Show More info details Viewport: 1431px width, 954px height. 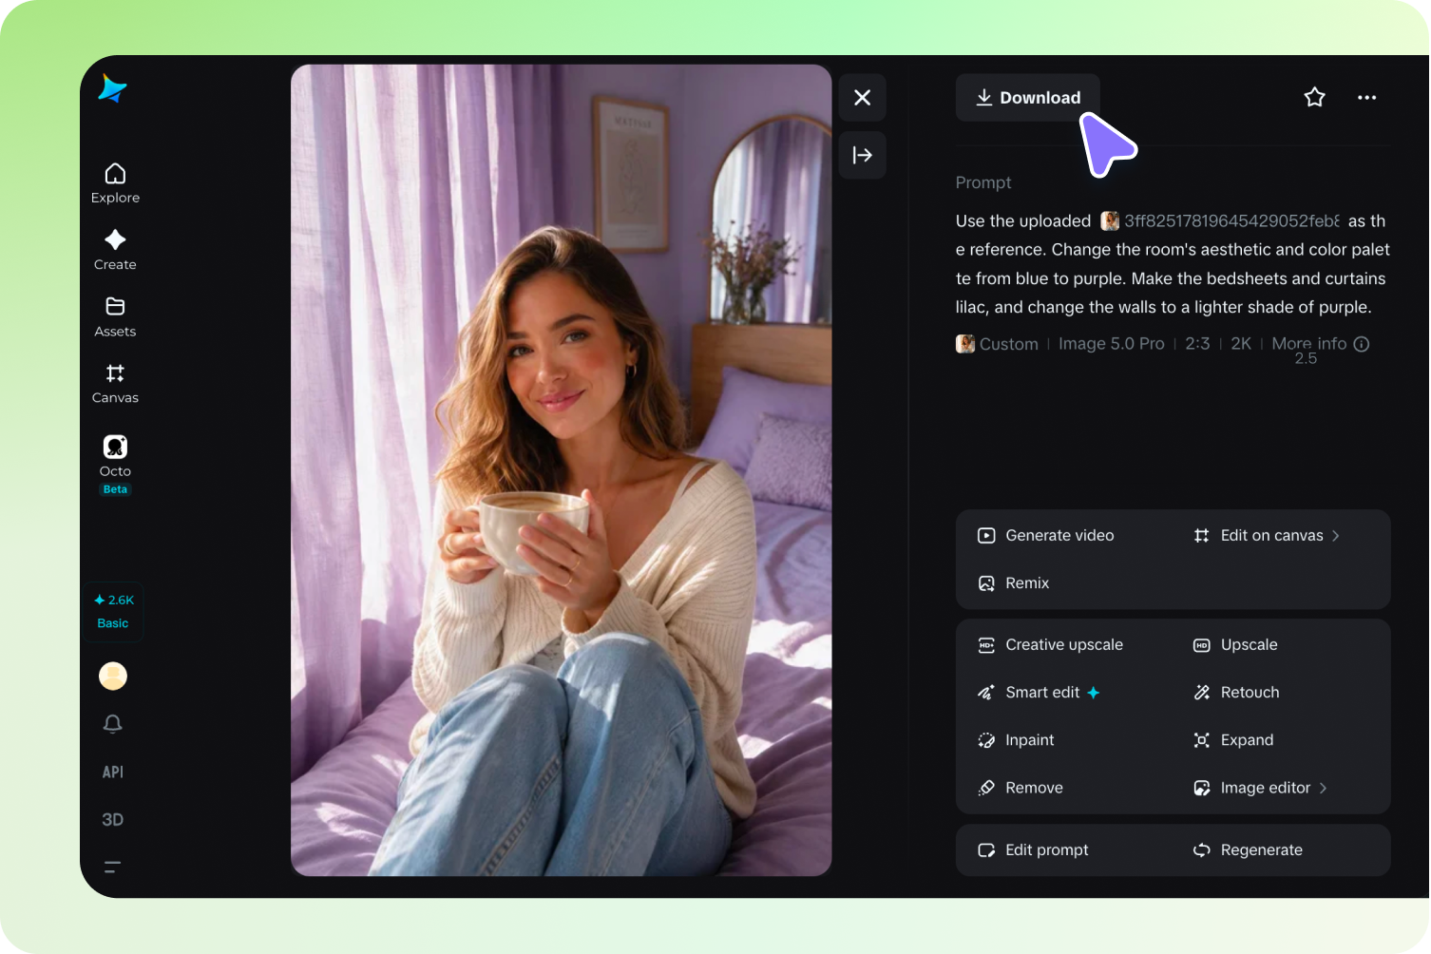point(1321,344)
